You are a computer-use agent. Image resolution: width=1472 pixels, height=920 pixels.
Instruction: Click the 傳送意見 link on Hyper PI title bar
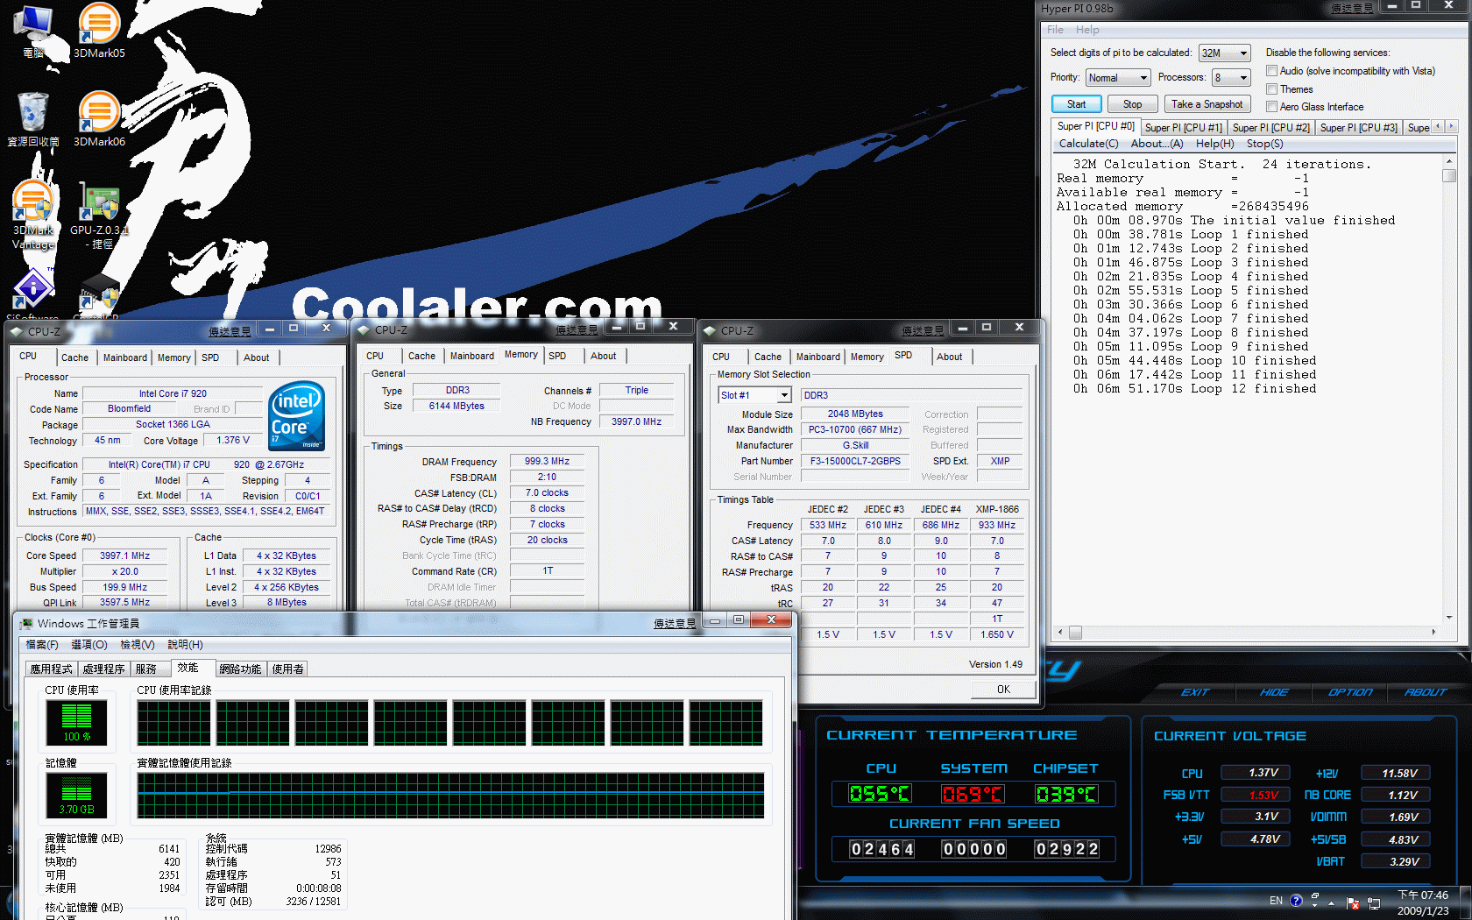pyautogui.click(x=1353, y=9)
